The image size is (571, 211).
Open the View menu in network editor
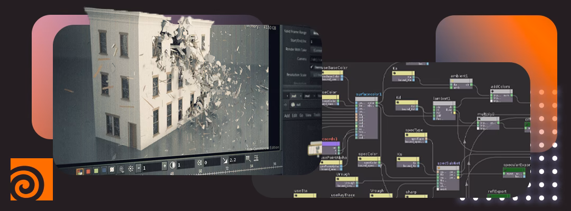(308, 115)
